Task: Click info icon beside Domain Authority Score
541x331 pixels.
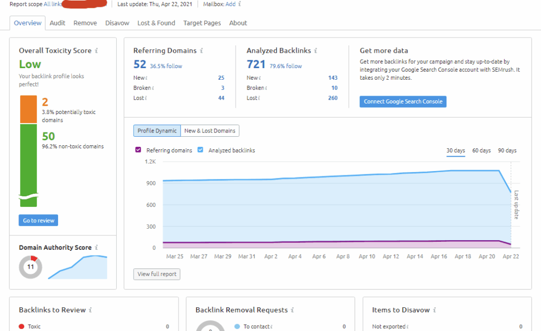Action: pyautogui.click(x=97, y=248)
